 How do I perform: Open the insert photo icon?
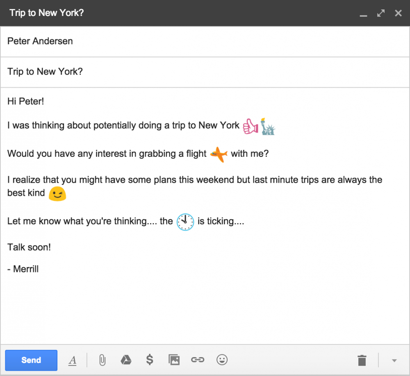click(174, 360)
